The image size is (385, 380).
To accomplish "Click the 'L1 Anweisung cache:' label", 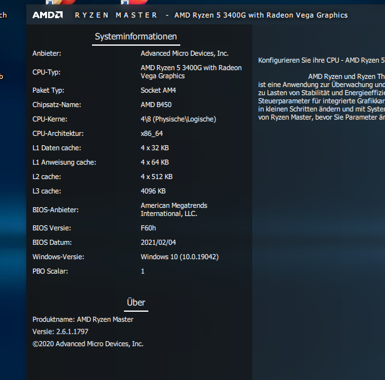I will pos(64,162).
